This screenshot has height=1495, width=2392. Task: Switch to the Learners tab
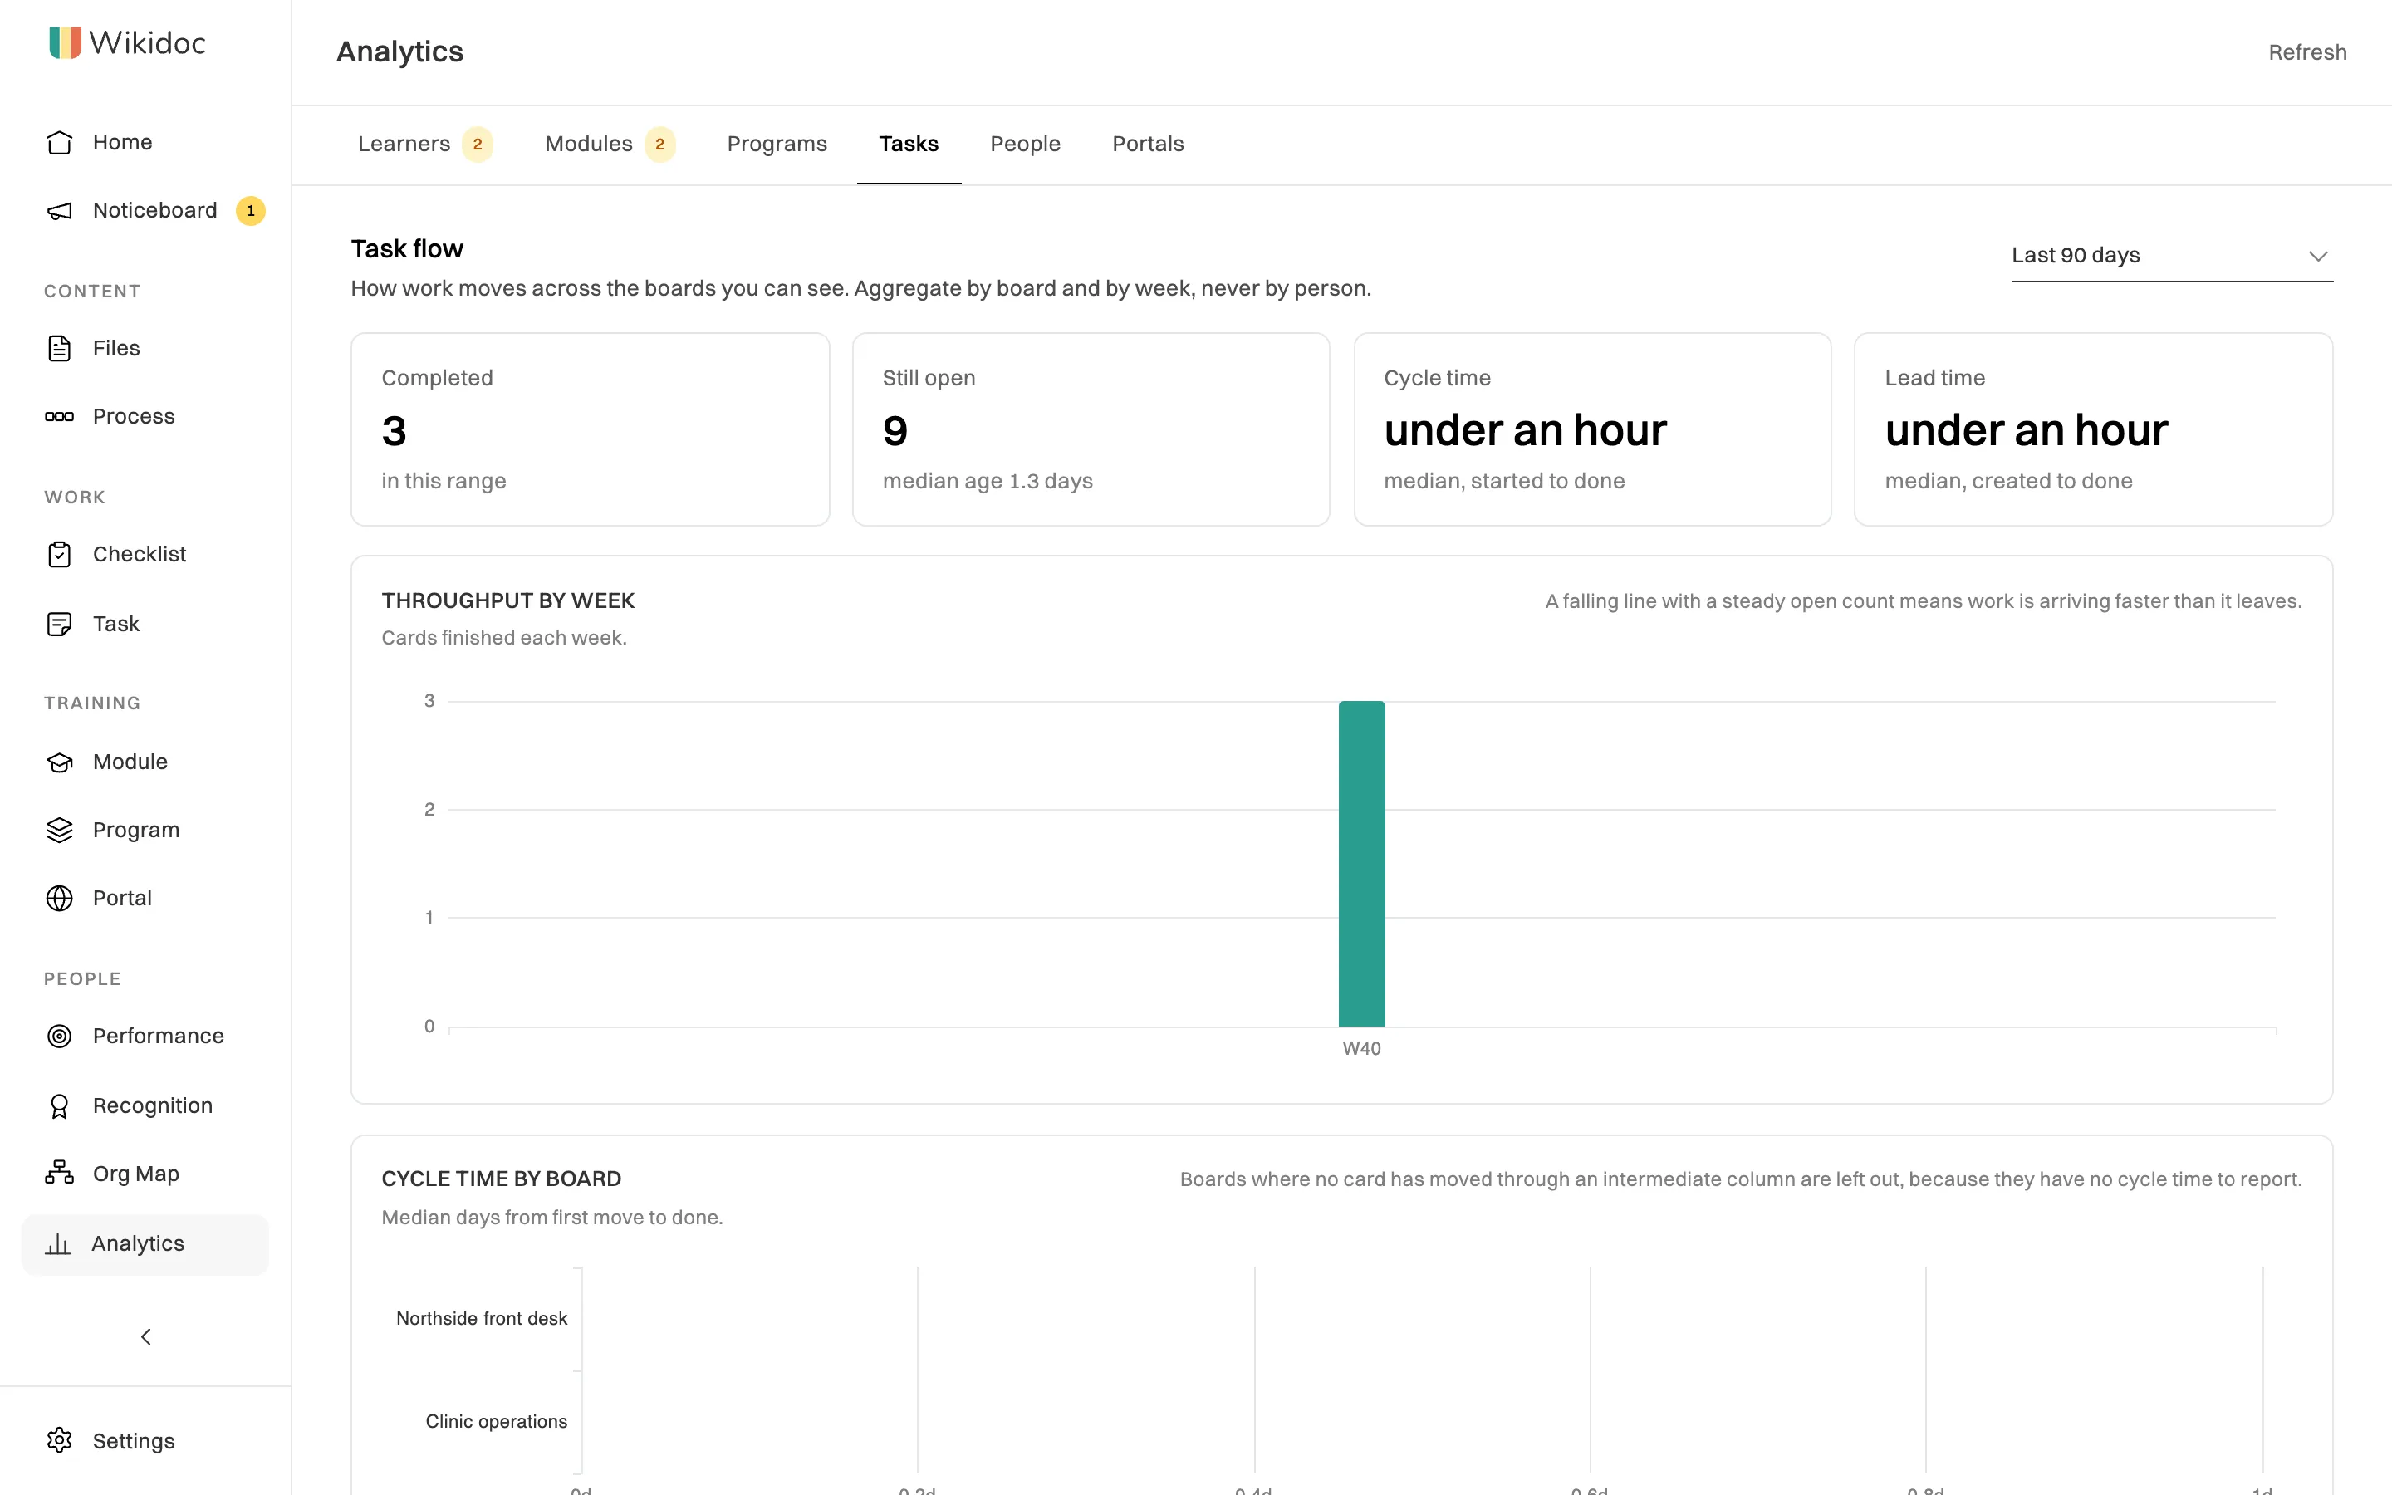pos(425,145)
